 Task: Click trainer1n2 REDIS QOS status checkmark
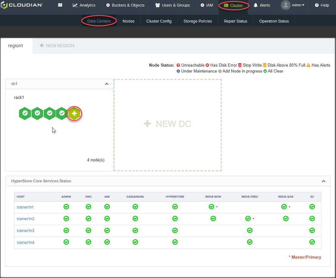286,219
